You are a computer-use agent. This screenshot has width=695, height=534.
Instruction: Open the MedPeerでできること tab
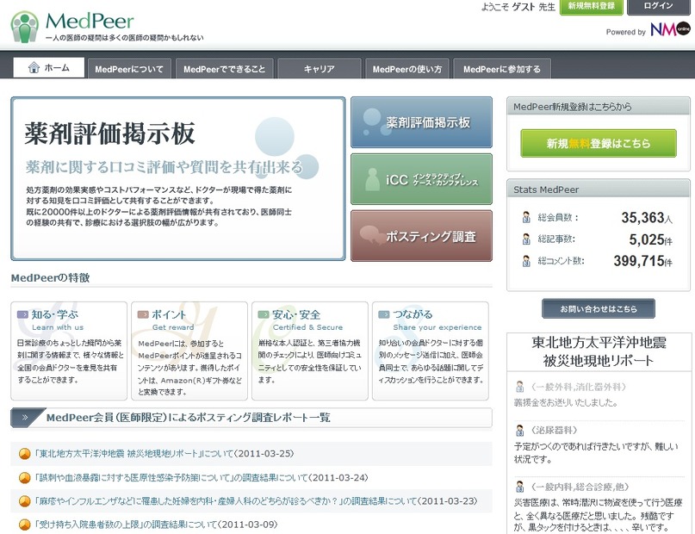pos(224,69)
